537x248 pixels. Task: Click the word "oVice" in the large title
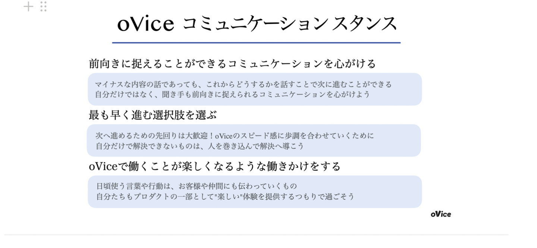click(145, 24)
